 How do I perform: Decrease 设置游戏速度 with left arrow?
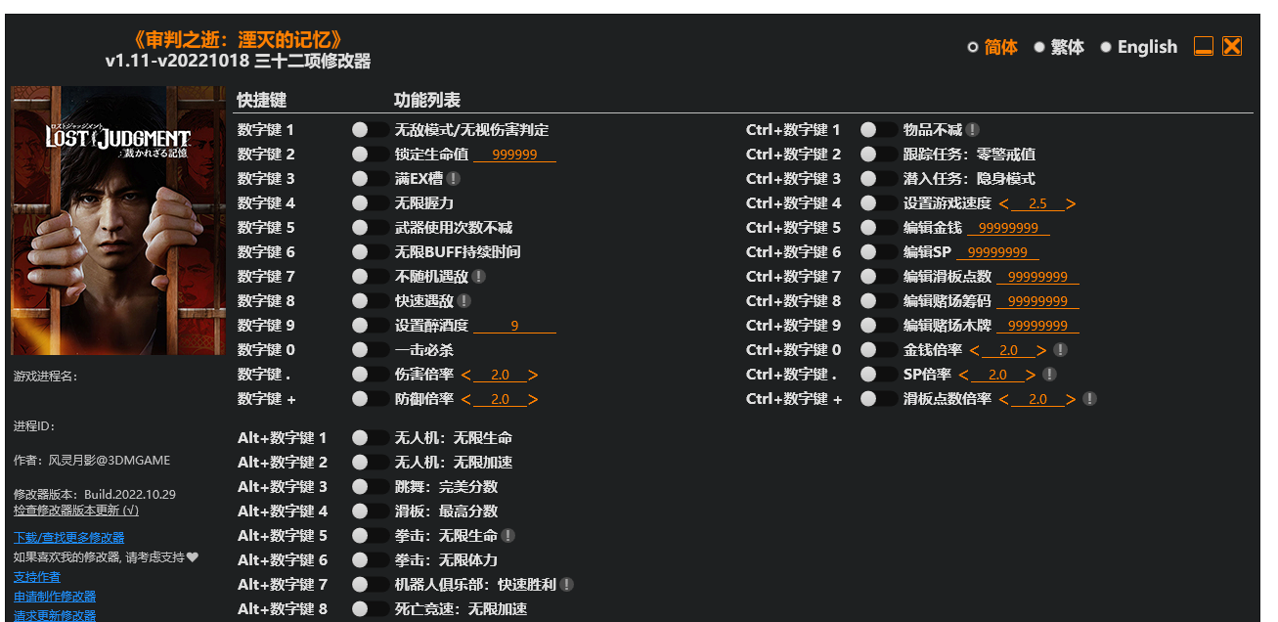[x=1004, y=203]
